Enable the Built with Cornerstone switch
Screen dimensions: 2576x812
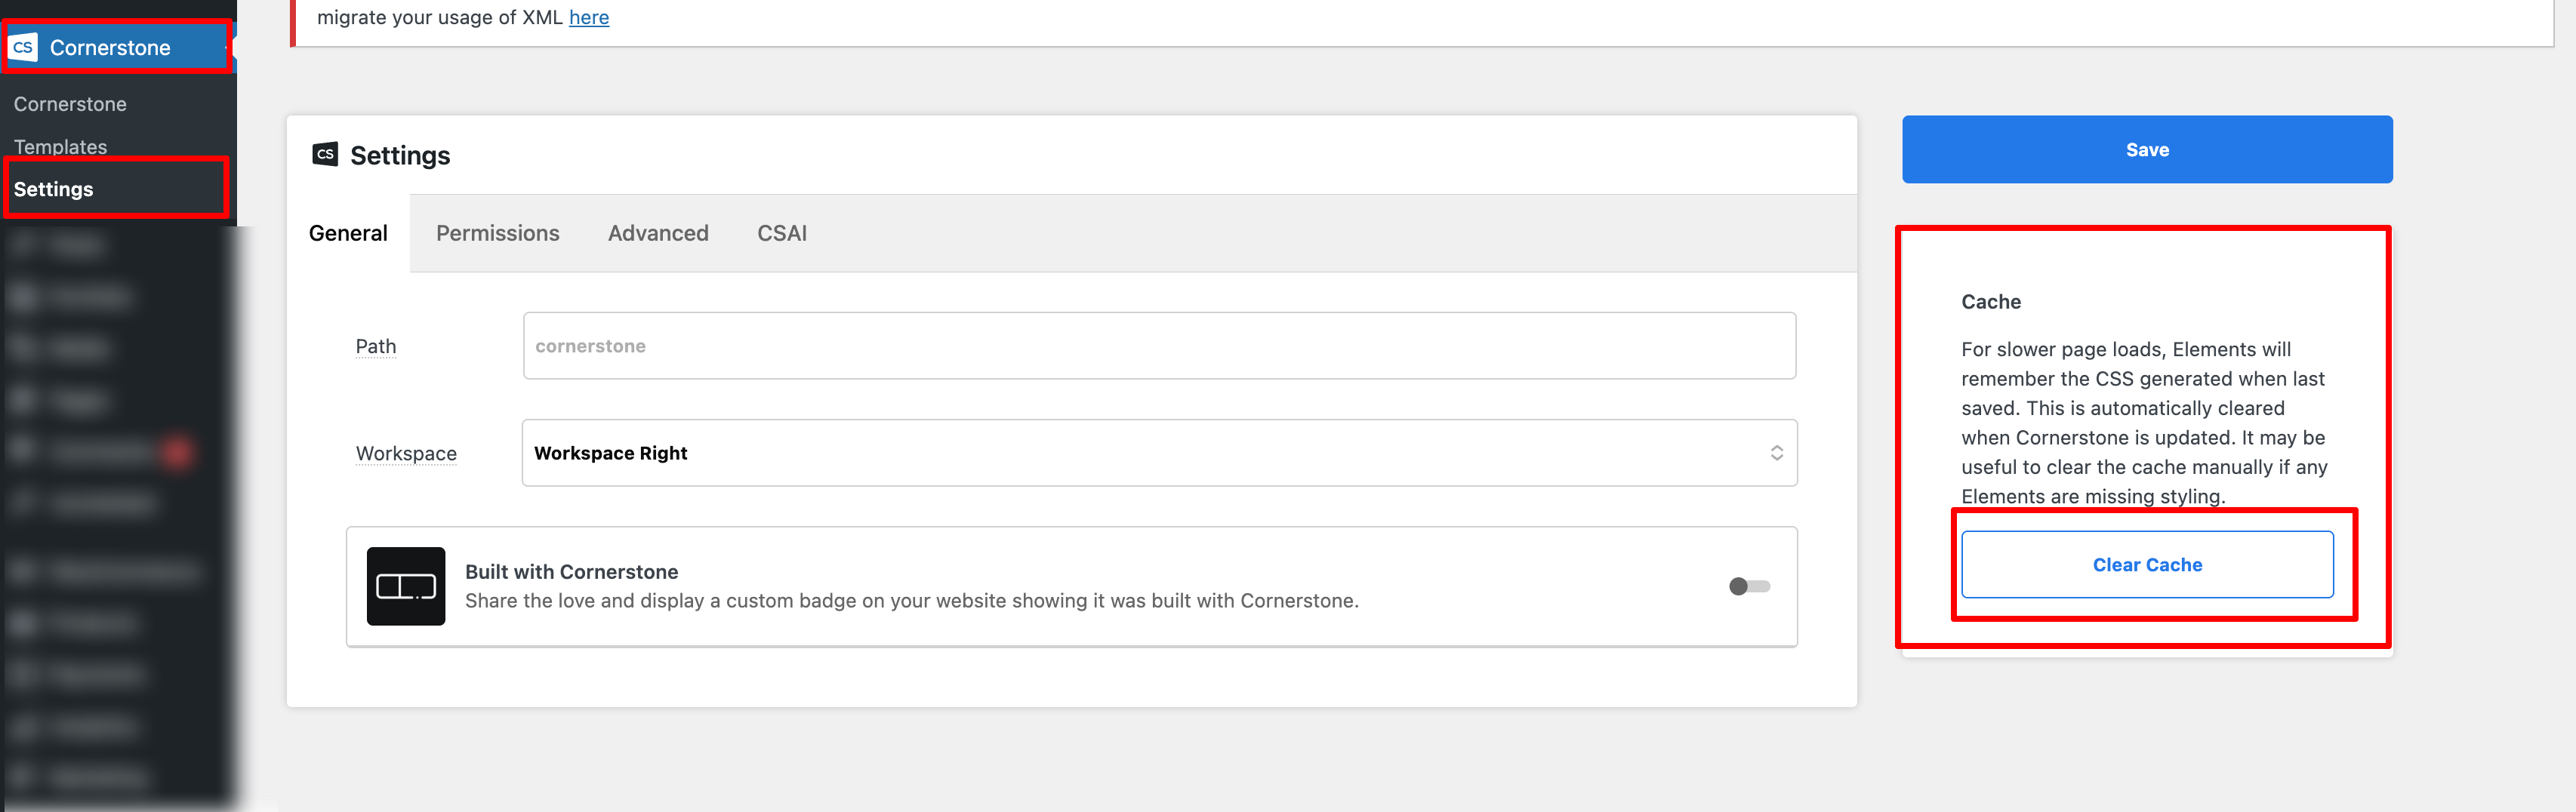(1749, 586)
